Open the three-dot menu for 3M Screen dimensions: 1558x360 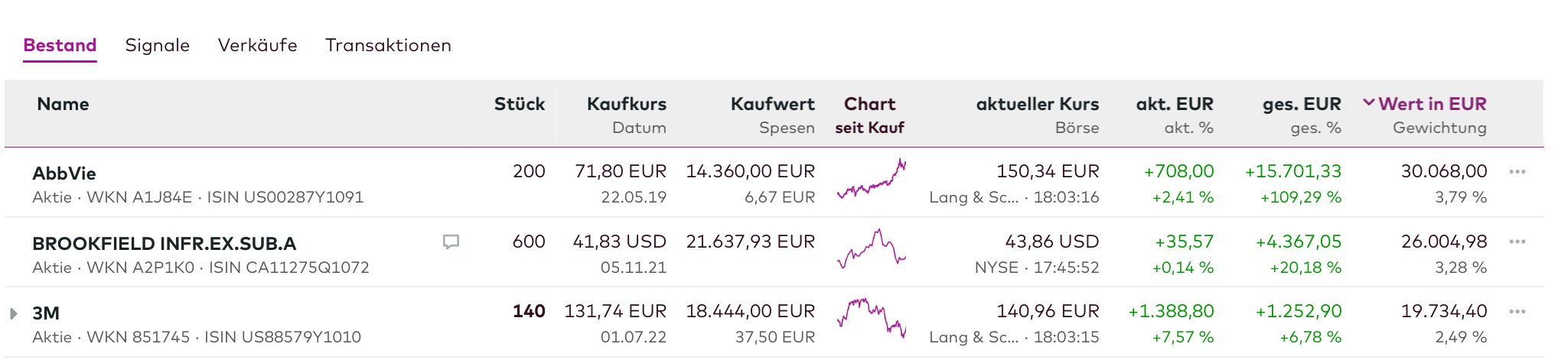click(x=1517, y=312)
